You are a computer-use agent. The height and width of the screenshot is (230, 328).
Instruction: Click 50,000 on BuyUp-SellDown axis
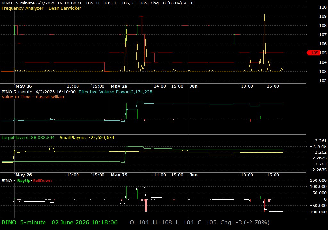point(319,193)
